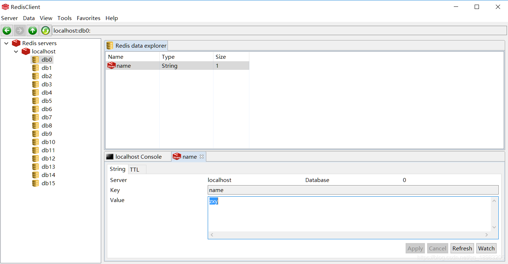Click the localhost server red icon
508x264 pixels.
[26, 51]
